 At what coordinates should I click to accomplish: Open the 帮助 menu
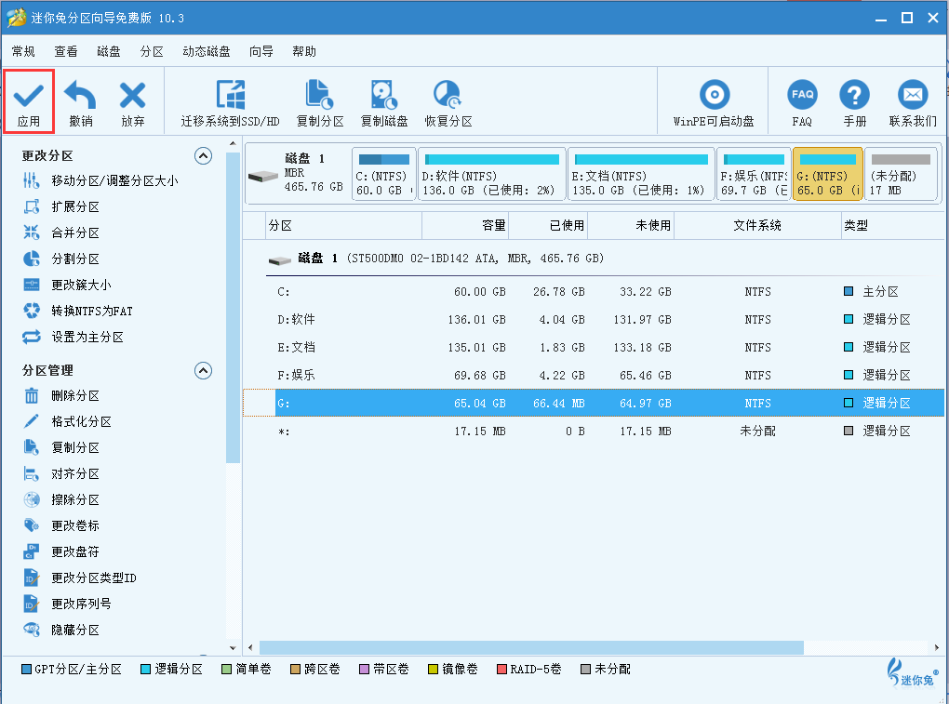(x=304, y=51)
